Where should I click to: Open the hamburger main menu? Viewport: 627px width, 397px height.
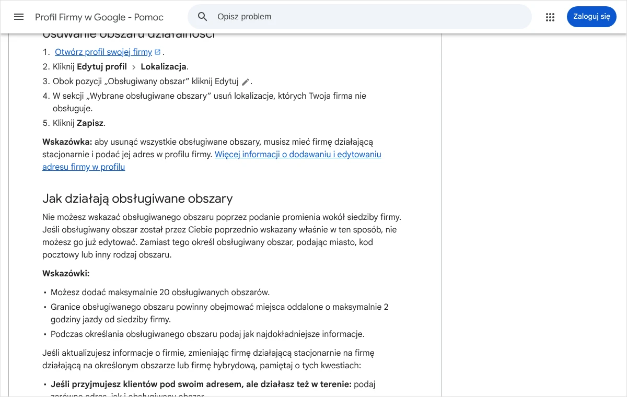(x=19, y=17)
